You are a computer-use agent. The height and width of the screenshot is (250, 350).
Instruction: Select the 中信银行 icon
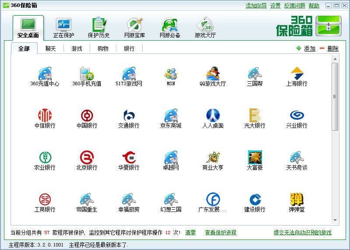pos(45,118)
